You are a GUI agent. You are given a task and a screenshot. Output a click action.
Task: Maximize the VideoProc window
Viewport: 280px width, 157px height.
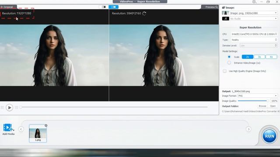coord(268,2)
